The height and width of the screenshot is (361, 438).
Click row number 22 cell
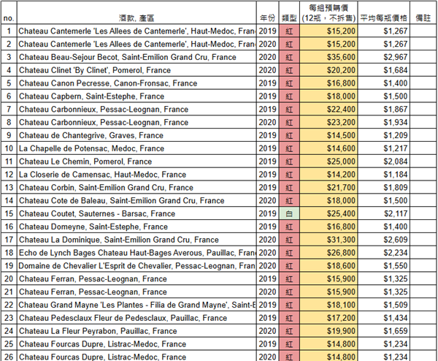(9, 305)
